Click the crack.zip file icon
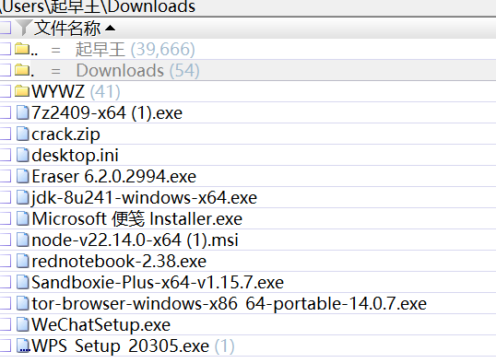 click(22, 134)
